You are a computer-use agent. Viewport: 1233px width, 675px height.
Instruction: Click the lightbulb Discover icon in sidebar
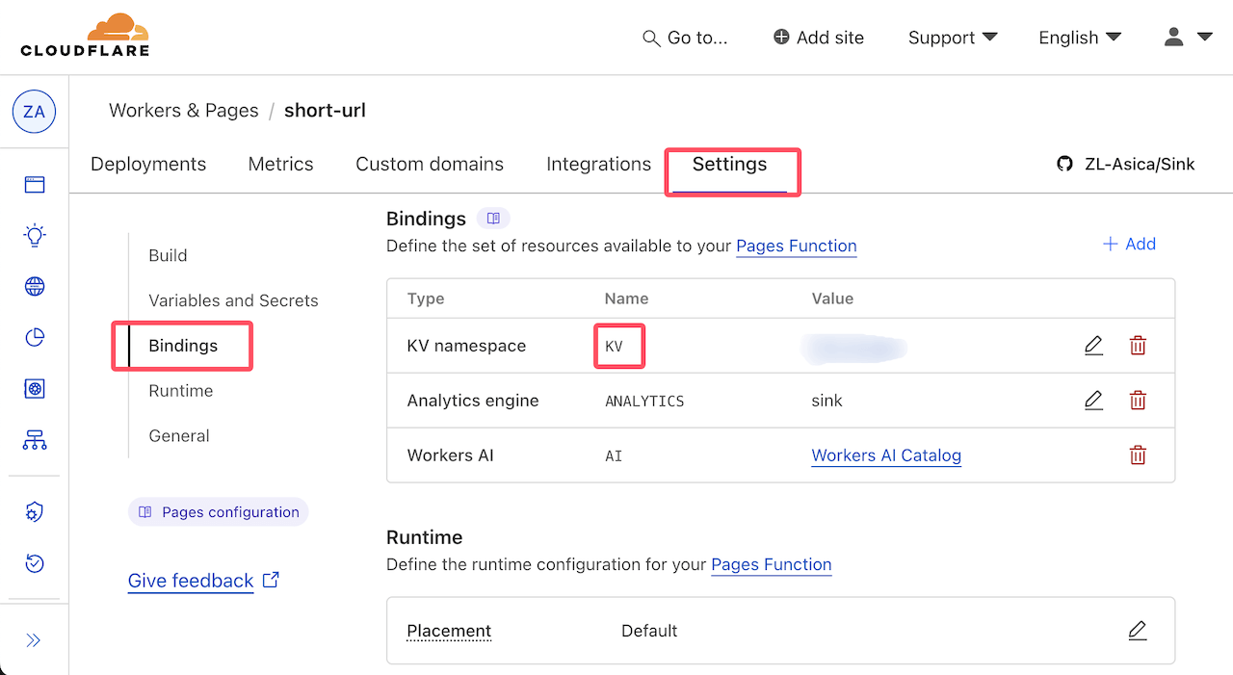(35, 235)
